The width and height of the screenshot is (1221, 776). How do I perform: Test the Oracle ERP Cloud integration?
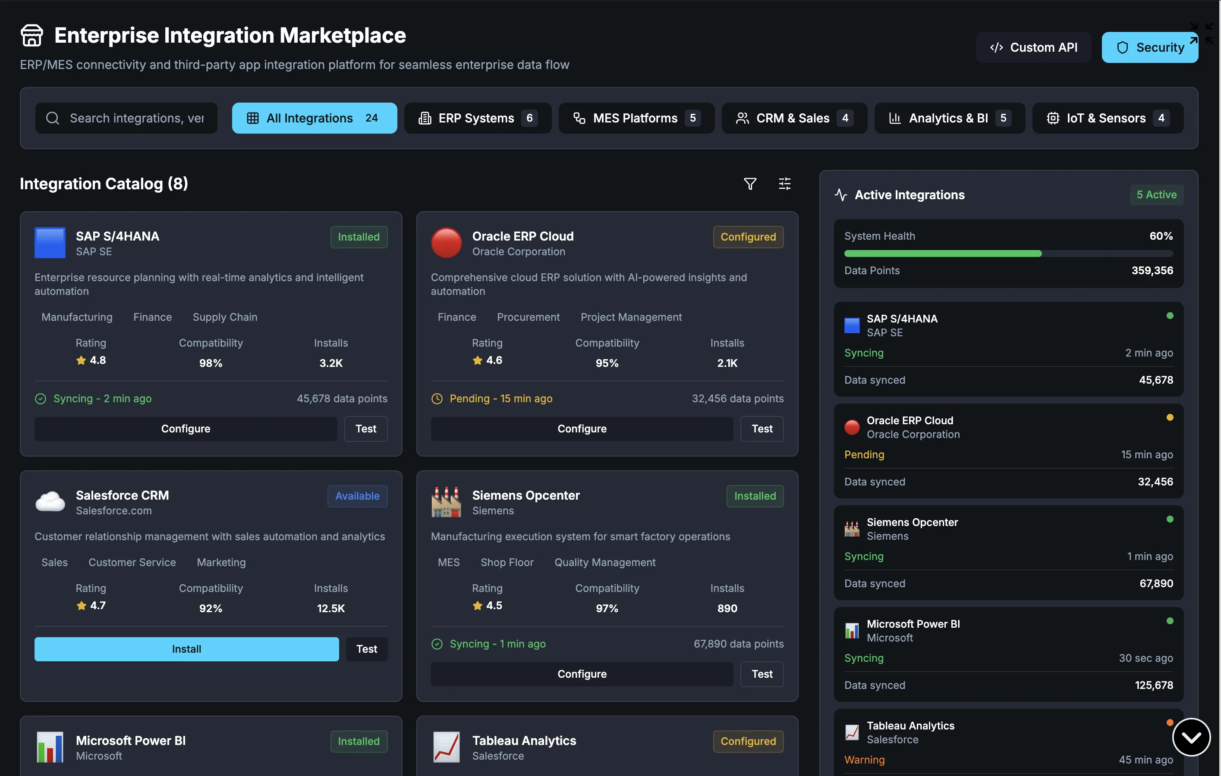tap(762, 429)
